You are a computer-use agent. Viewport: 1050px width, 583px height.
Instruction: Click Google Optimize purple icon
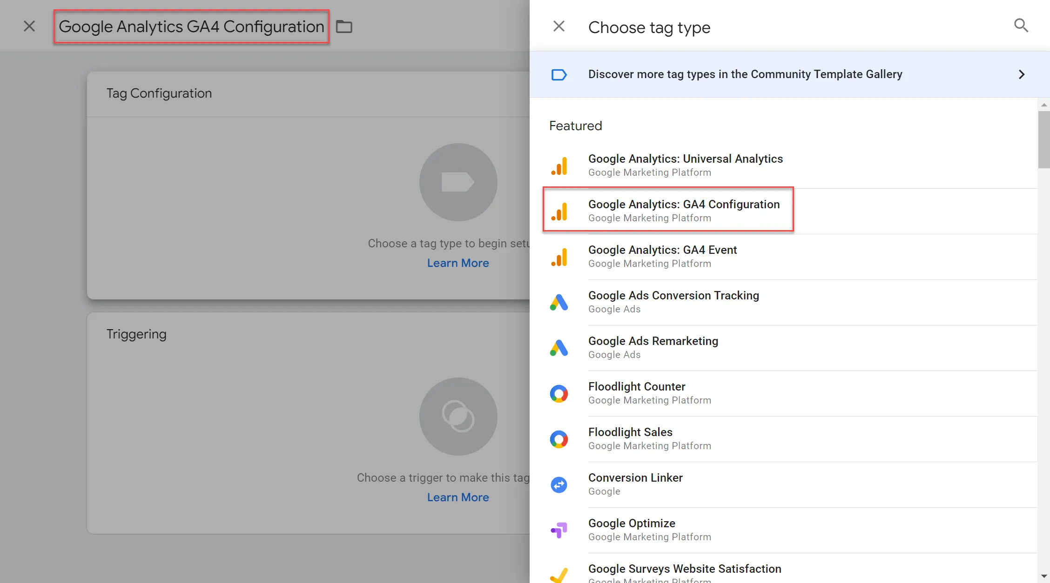click(x=559, y=530)
